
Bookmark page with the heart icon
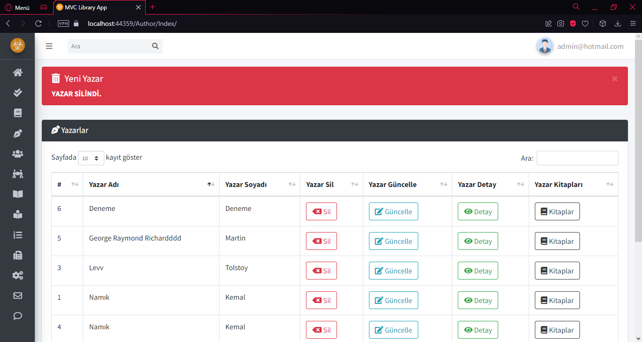(585, 23)
